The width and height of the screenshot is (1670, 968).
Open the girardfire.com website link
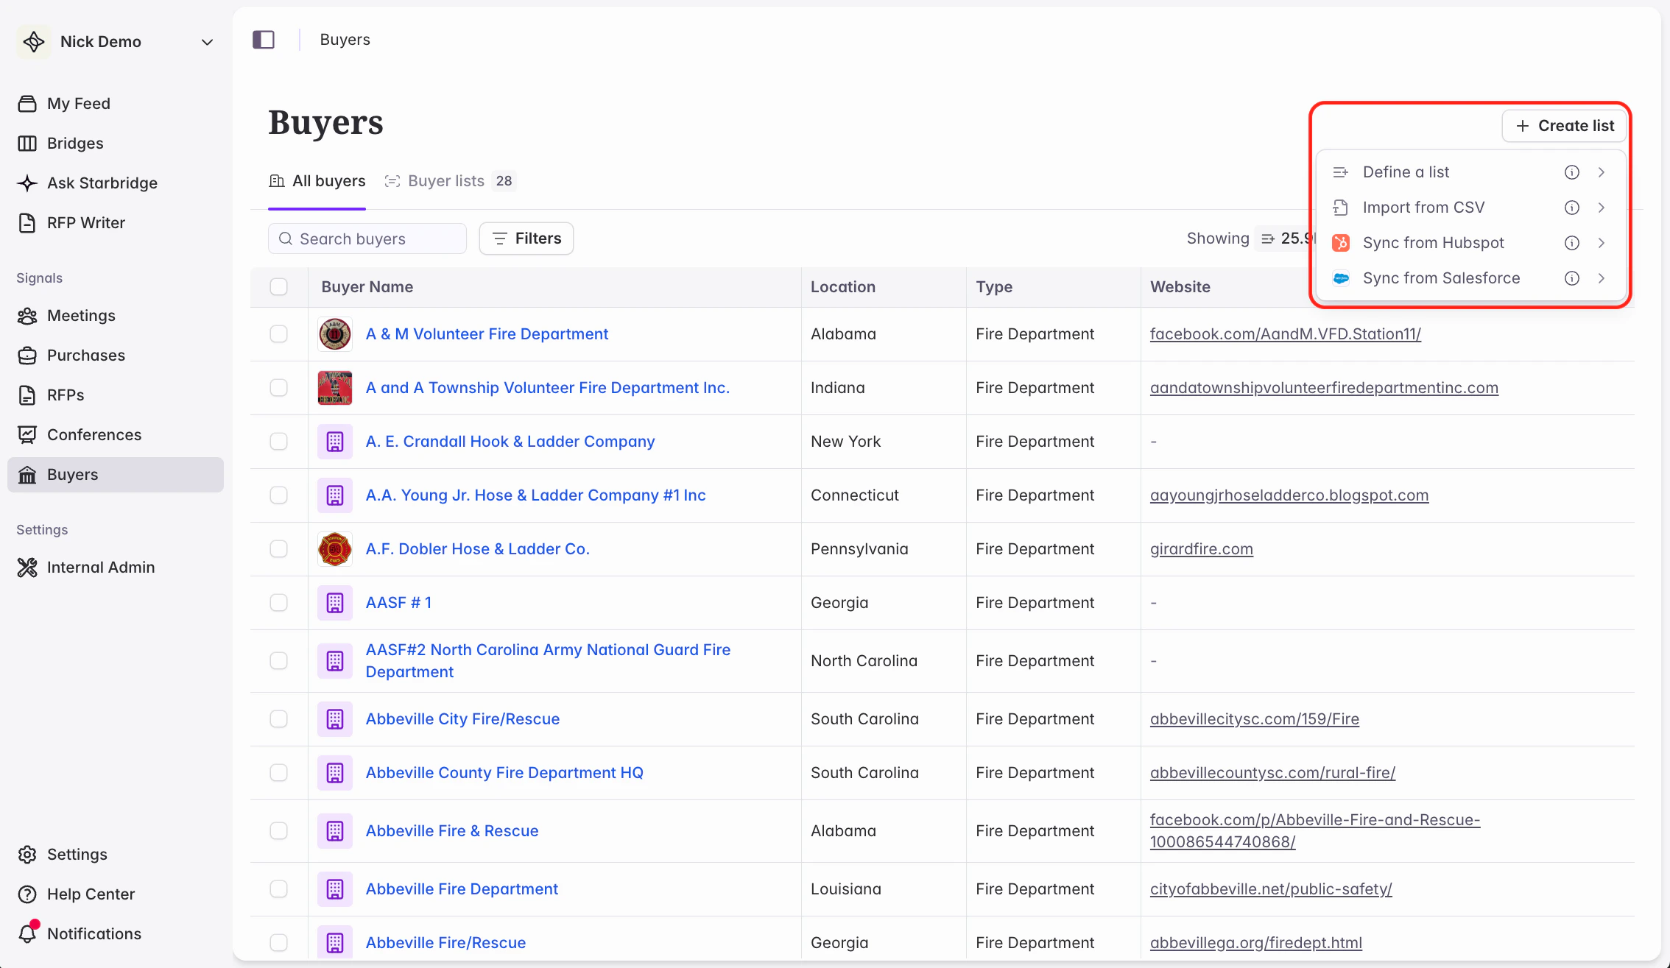pyautogui.click(x=1201, y=549)
